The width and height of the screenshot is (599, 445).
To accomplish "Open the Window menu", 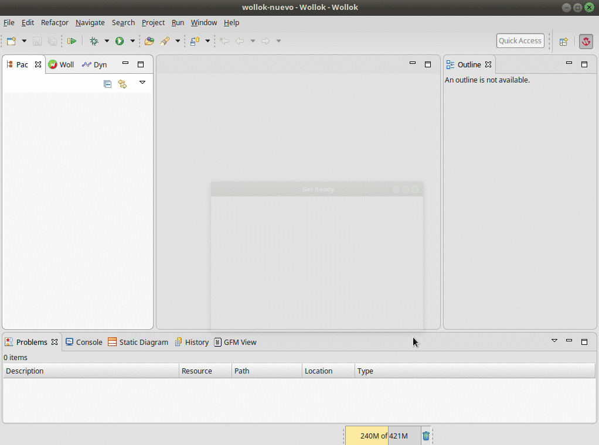I will [x=204, y=22].
